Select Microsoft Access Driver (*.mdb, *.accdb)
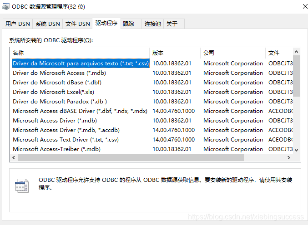This screenshot has width=308, height=225. click(66, 130)
